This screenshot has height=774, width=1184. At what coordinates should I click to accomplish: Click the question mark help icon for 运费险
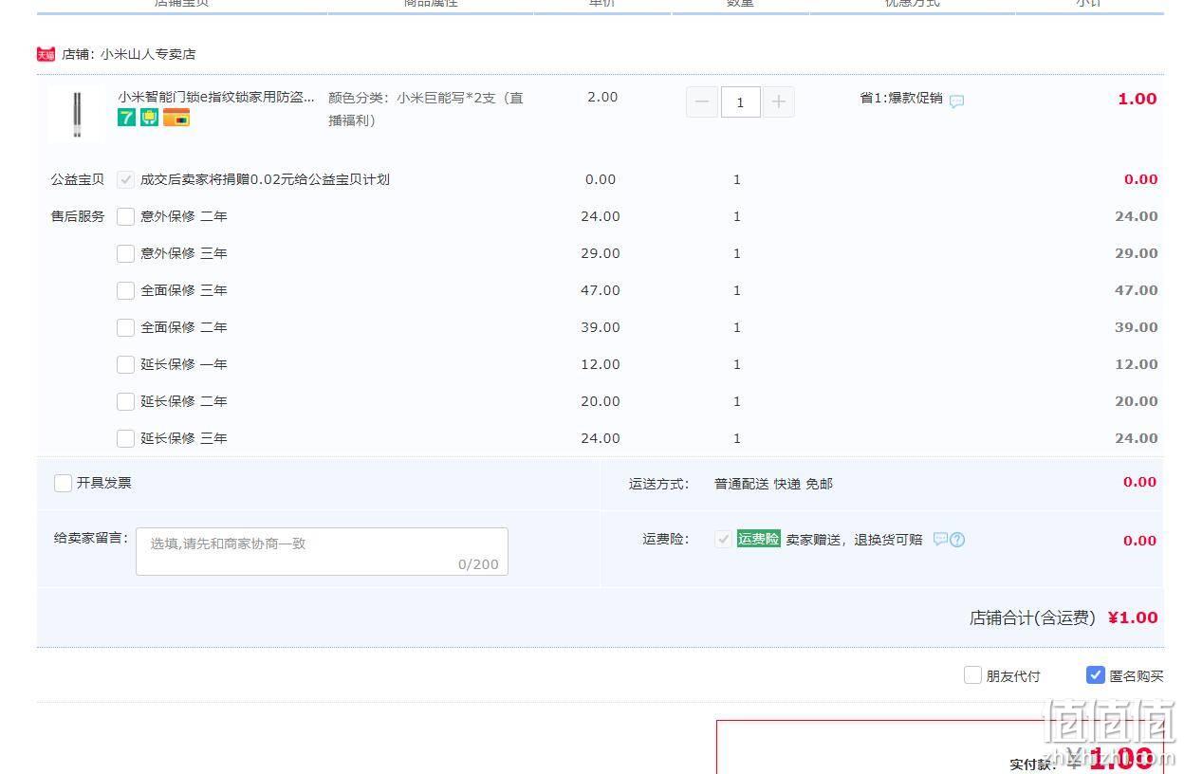[x=957, y=540]
